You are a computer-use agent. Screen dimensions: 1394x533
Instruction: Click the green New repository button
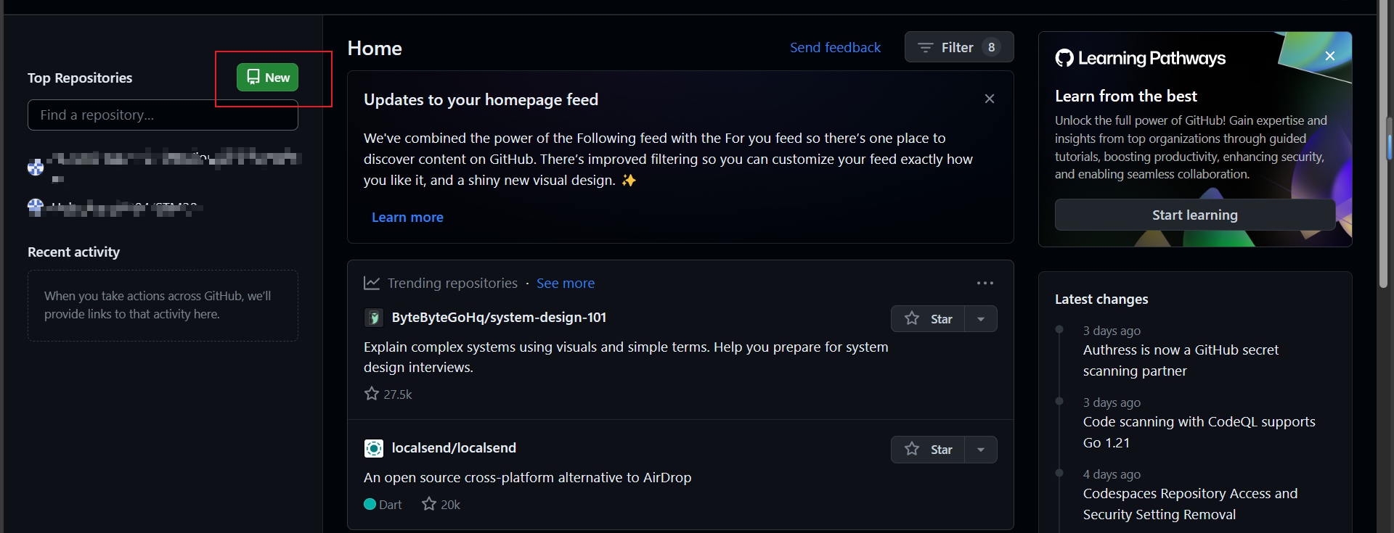point(267,78)
